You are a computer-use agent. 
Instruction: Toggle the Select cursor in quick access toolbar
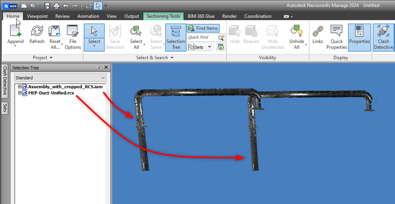(98, 5)
